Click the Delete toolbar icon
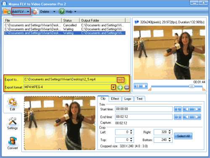210x158 pixels. 36,12
